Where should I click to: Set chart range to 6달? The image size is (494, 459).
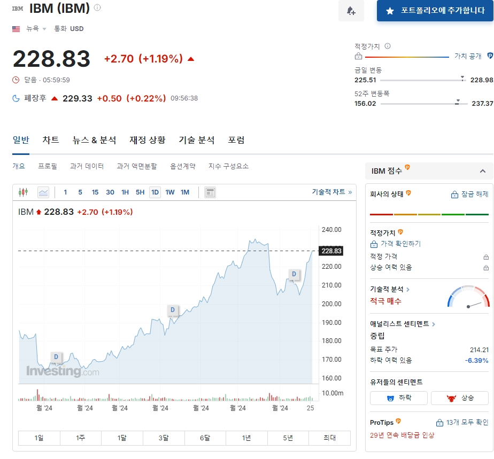[205, 438]
